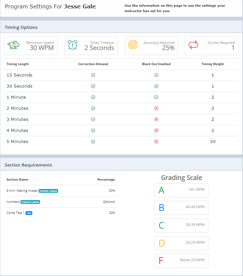The height and width of the screenshot is (276, 243).
Task: Click the Optional percentage for numbers
Action: pos(109,202)
